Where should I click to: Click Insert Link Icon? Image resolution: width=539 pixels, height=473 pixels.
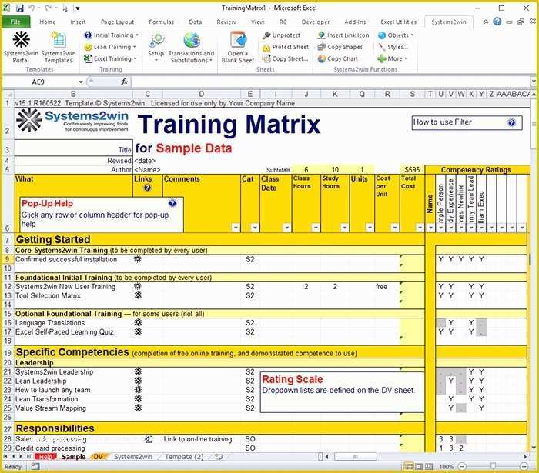(343, 35)
